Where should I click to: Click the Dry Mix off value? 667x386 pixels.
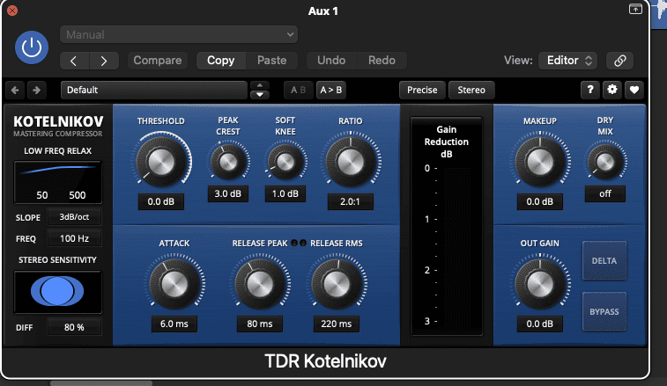tap(605, 193)
